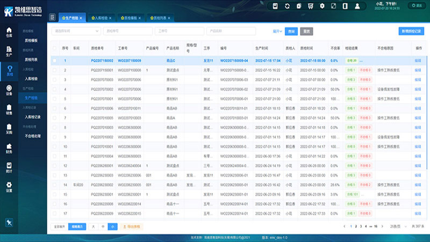Go to previous page with left chevron
The width and height of the screenshot is (430, 242).
pos(345,226)
